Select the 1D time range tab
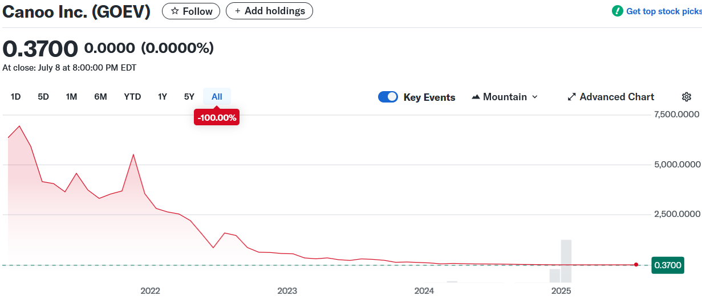The height and width of the screenshot is (299, 702). tap(15, 97)
